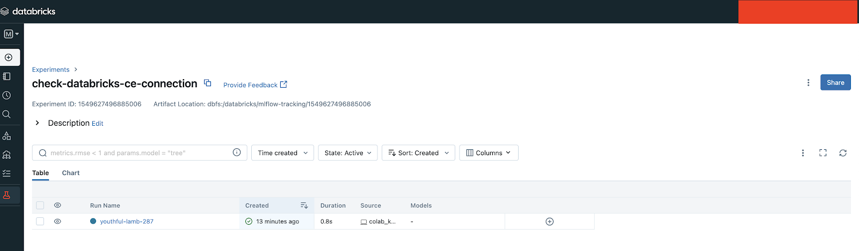Click the Experiments flask icon in sidebar
The image size is (859, 251).
pyautogui.click(x=7, y=195)
